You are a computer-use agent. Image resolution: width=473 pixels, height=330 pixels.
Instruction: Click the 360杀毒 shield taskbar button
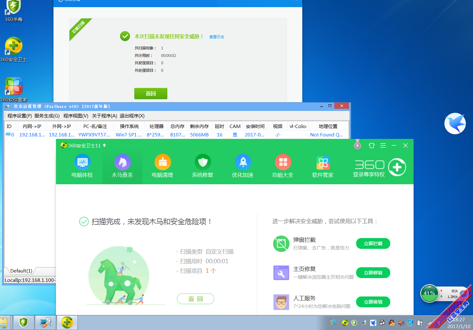click(x=24, y=323)
